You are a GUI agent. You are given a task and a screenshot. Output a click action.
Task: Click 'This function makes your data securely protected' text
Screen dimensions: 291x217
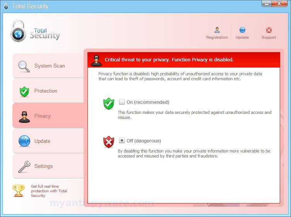coord(195,115)
